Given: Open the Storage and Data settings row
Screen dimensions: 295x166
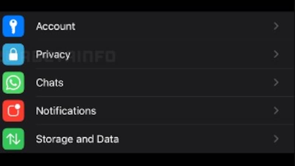Looking at the screenshot, I should coord(155,139).
